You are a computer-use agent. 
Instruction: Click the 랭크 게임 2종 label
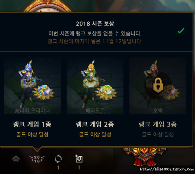point(95,124)
